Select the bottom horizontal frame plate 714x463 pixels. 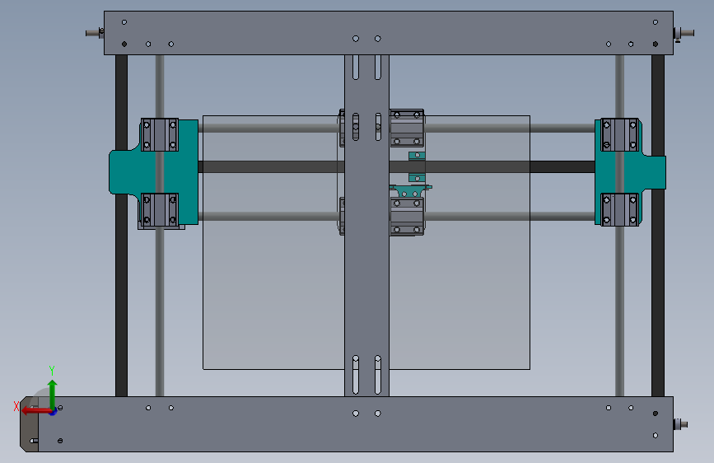click(x=355, y=424)
